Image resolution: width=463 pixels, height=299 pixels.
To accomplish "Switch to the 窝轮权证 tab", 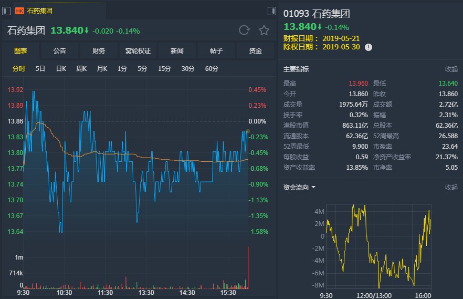I will (138, 51).
